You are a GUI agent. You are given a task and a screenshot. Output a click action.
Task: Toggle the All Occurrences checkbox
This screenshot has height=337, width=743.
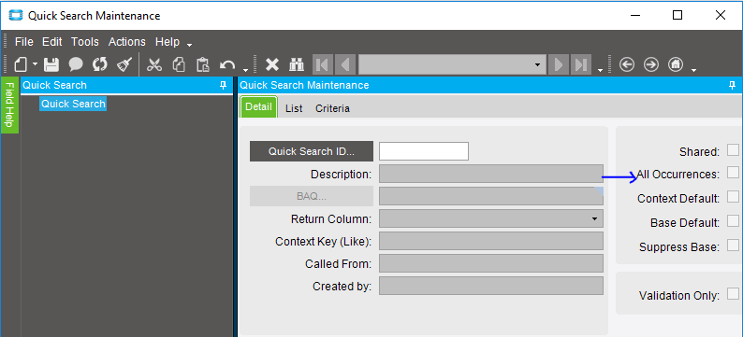(733, 172)
